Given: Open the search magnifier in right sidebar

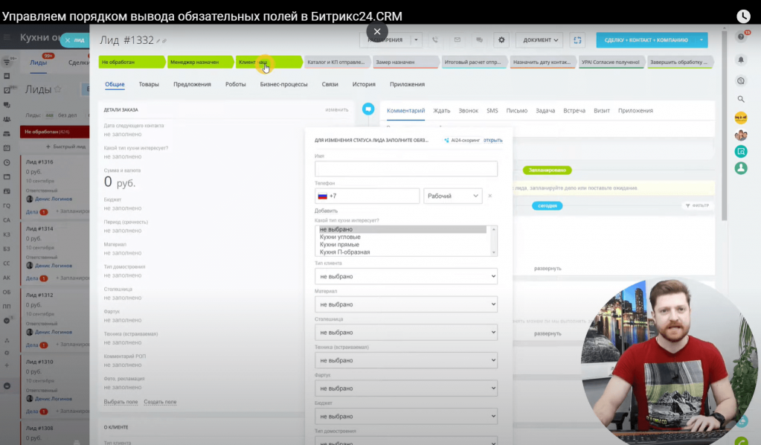Looking at the screenshot, I should coord(741,99).
